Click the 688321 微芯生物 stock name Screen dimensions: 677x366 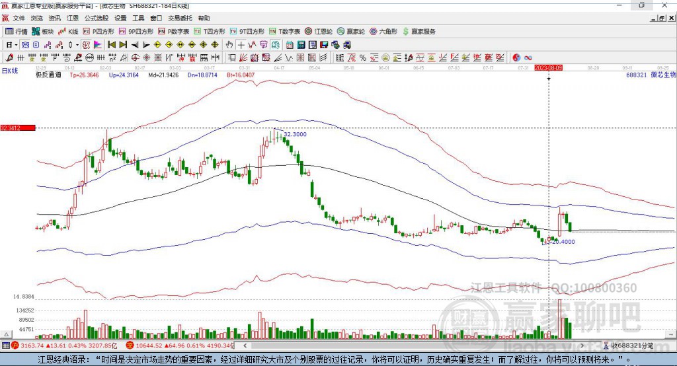[651, 75]
